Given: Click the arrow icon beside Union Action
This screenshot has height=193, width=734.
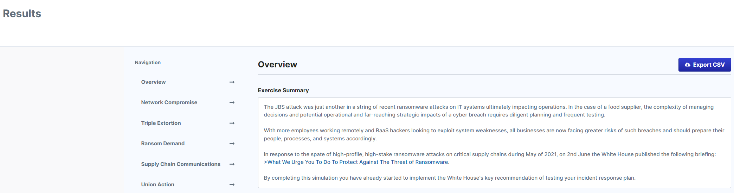Looking at the screenshot, I should coord(232,185).
